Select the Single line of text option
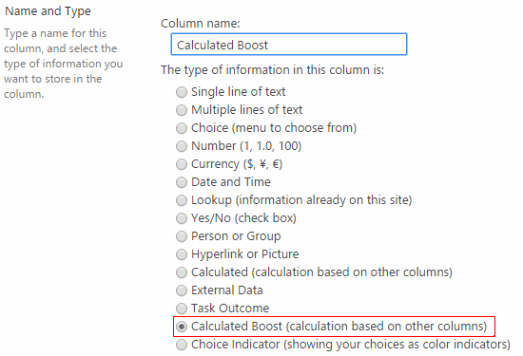This screenshot has width=523, height=356. click(x=182, y=92)
